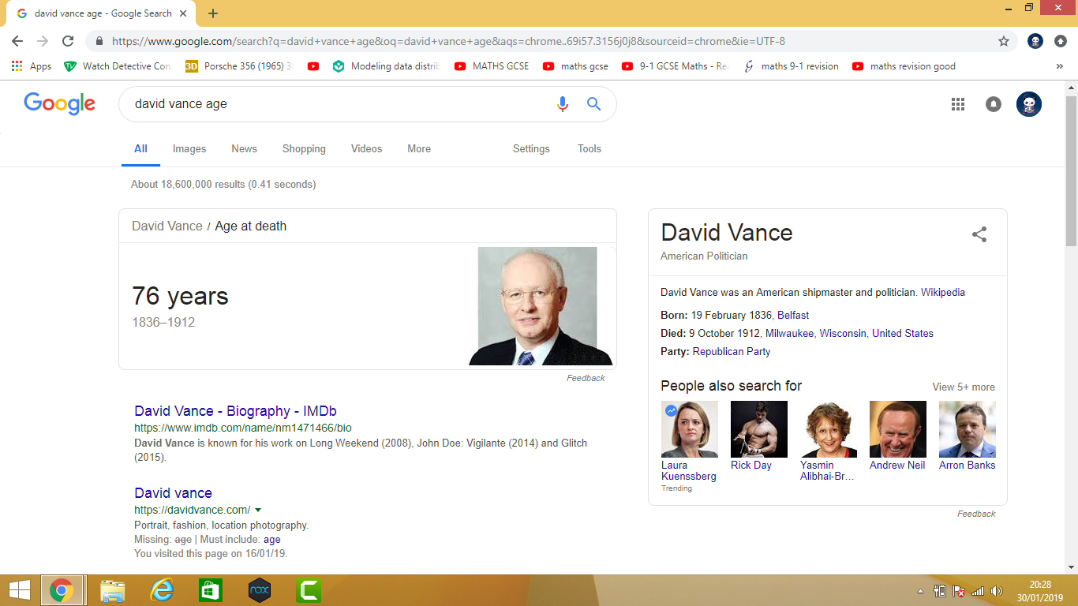This screenshot has height=606, width=1078.
Task: Bookmark this page with the star icon
Action: (x=1004, y=41)
